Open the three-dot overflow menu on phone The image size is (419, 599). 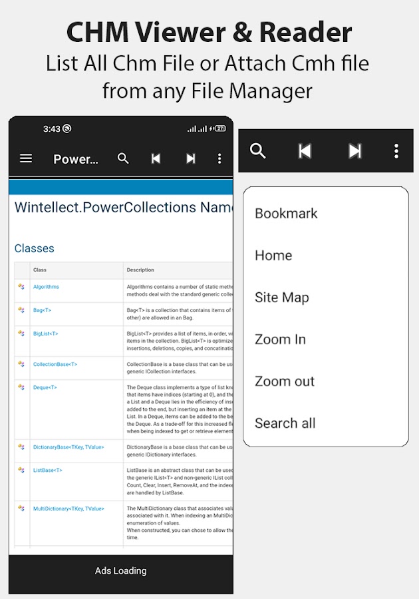tap(219, 158)
